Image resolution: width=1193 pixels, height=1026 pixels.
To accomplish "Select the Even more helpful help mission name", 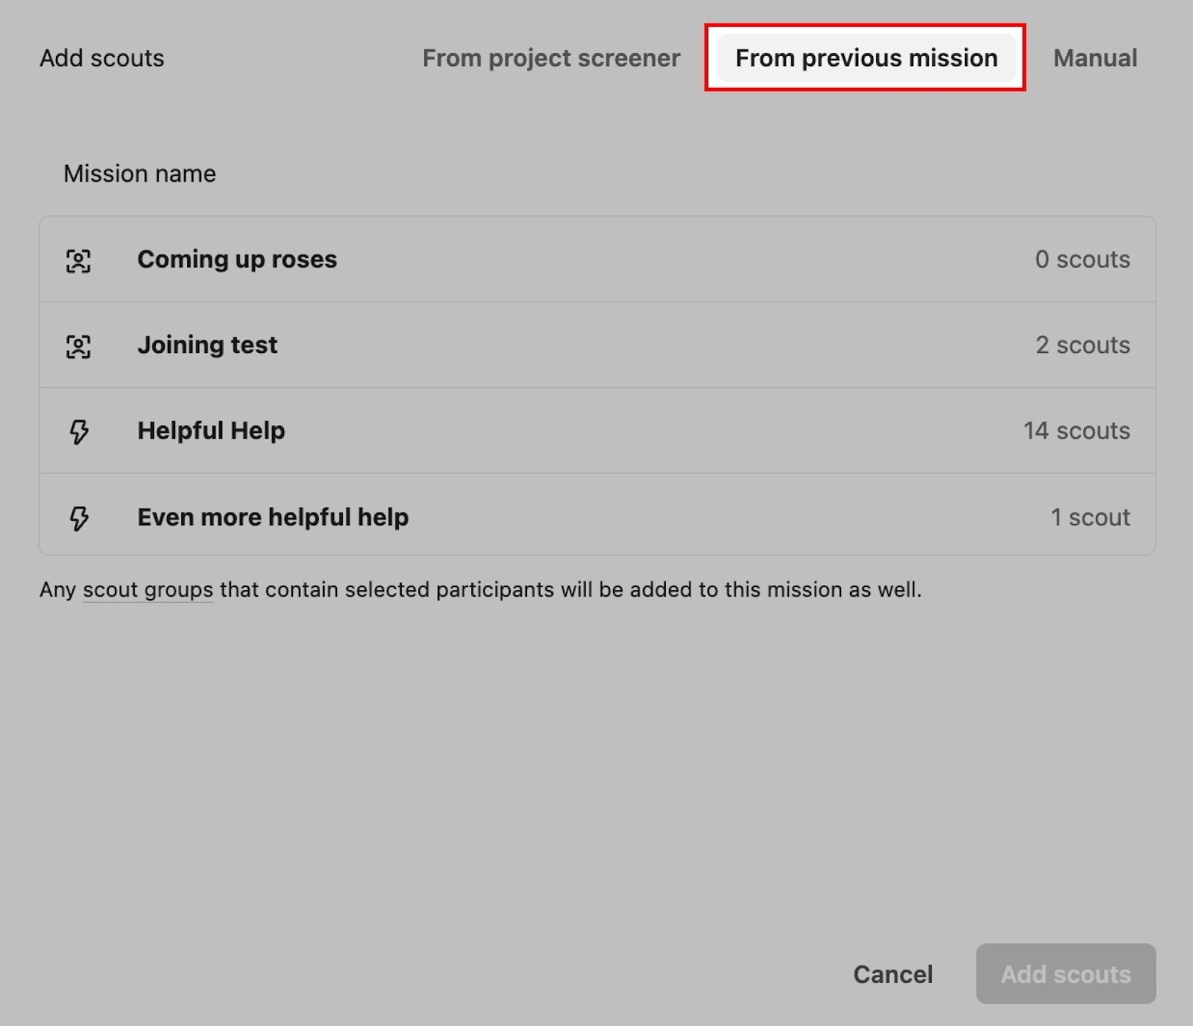I will [273, 517].
